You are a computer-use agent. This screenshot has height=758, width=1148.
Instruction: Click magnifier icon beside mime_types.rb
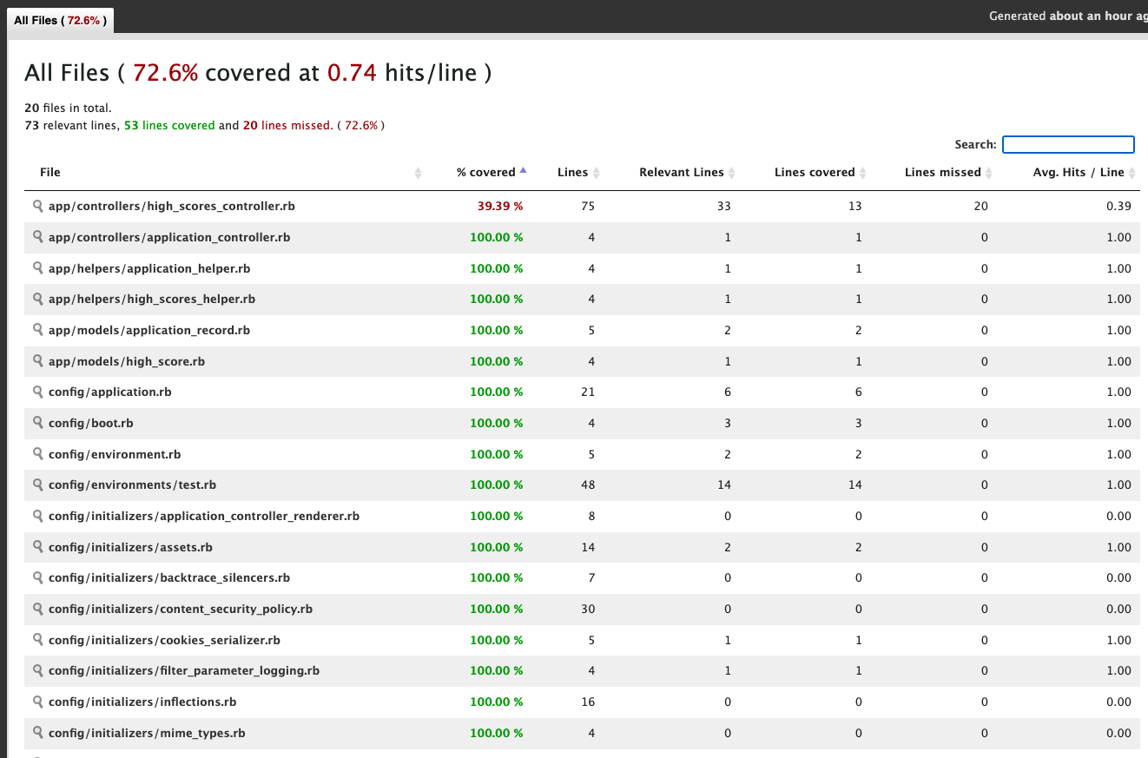click(x=37, y=733)
